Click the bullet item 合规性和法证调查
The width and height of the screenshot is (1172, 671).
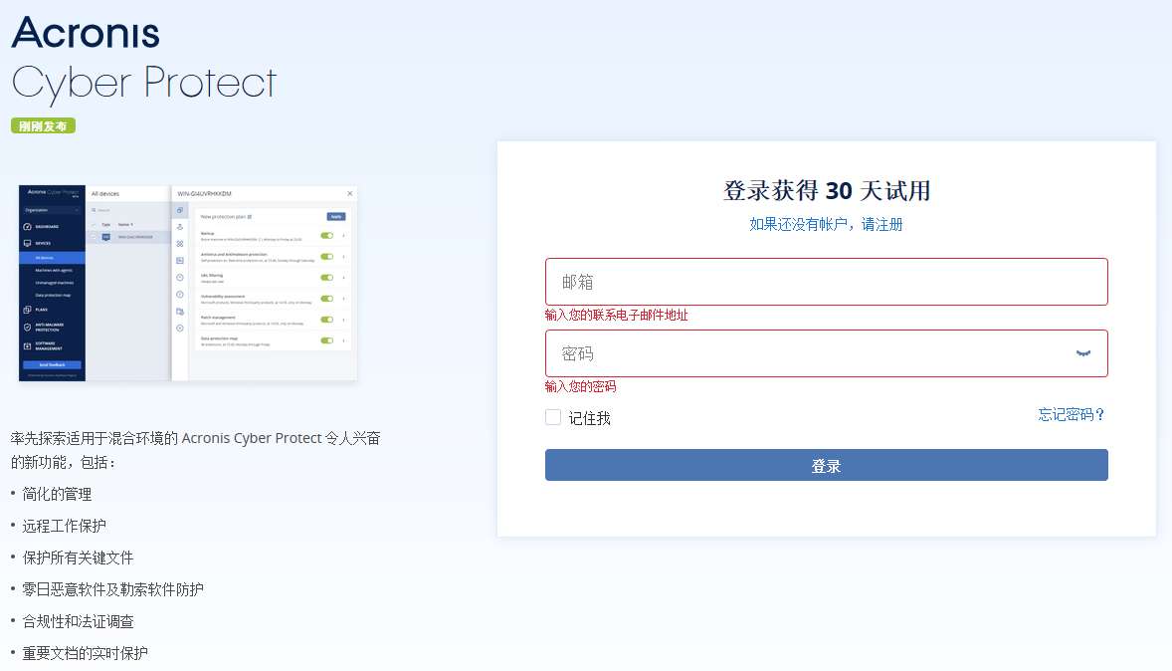click(x=78, y=621)
